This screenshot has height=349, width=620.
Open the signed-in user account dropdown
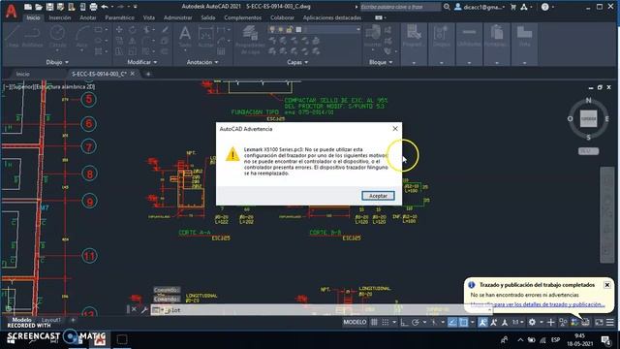click(480, 7)
